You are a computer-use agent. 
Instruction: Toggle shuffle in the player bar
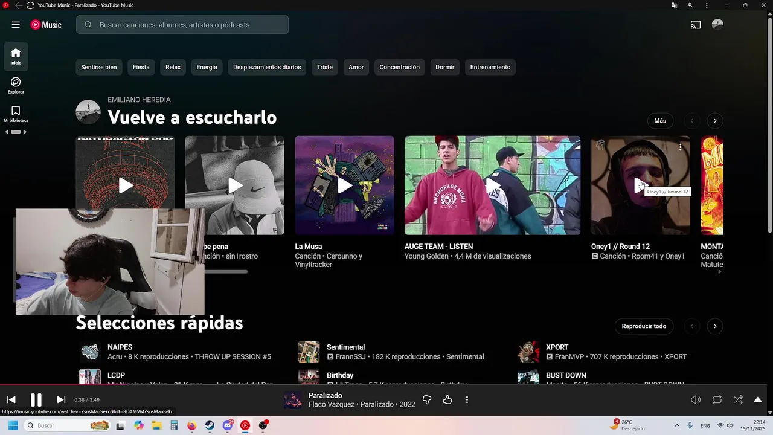[738, 399]
